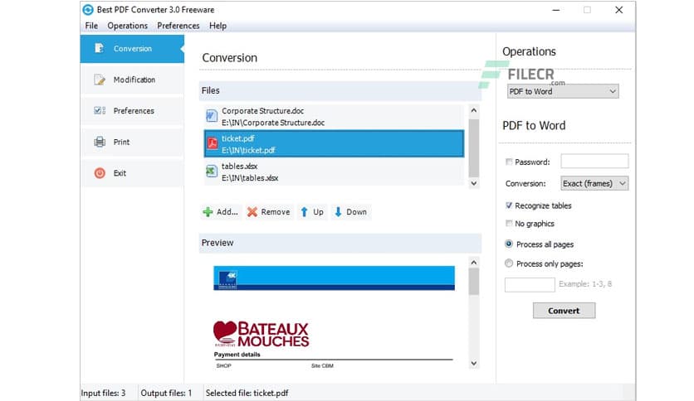The height and width of the screenshot is (401, 694).
Task: Click the Password input field
Action: pos(594,162)
